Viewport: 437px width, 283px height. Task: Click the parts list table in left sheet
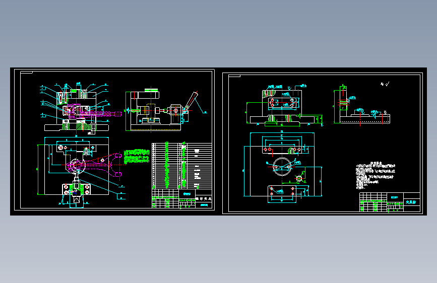[x=182, y=166]
